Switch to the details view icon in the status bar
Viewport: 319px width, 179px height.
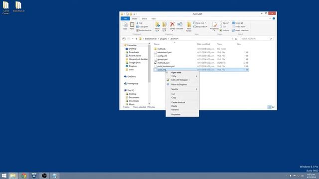(269, 107)
